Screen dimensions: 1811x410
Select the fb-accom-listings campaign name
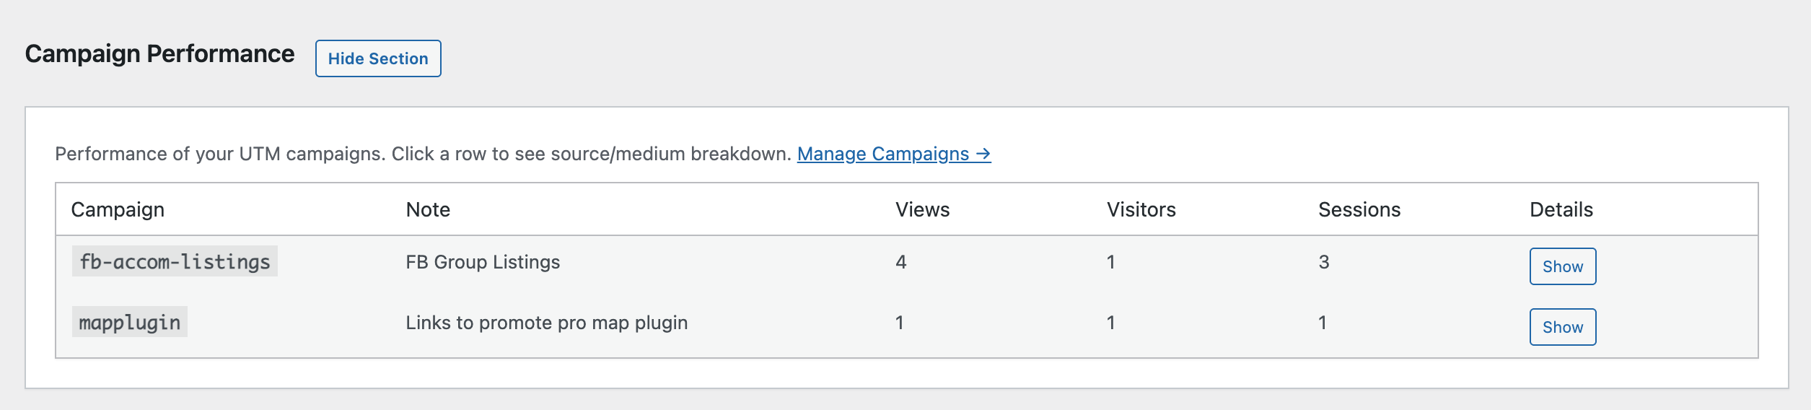(175, 261)
